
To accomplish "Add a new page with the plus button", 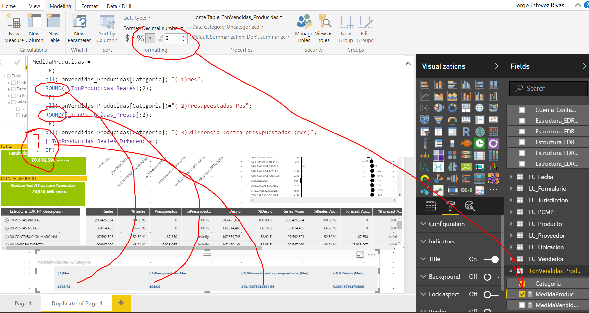I will [x=121, y=303].
